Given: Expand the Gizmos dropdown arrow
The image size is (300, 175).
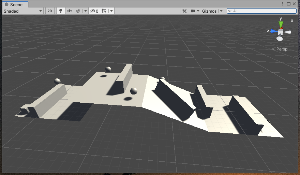Looking at the screenshot, I should click(x=221, y=11).
